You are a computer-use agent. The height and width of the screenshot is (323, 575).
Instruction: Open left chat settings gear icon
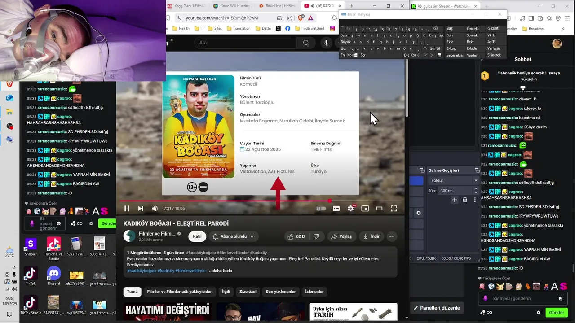pos(91,223)
